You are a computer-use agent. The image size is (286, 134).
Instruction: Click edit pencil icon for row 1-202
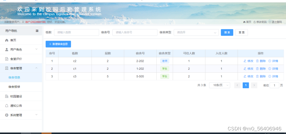(x=245, y=69)
